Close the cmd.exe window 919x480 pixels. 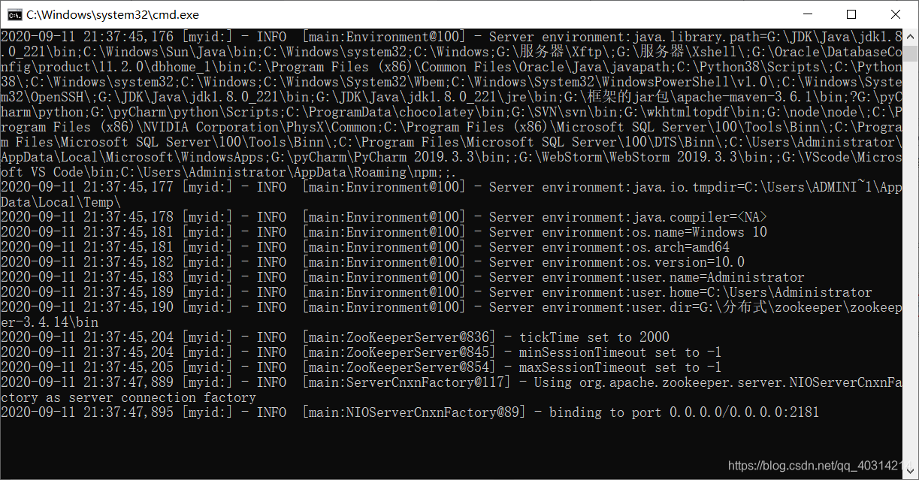coord(896,14)
